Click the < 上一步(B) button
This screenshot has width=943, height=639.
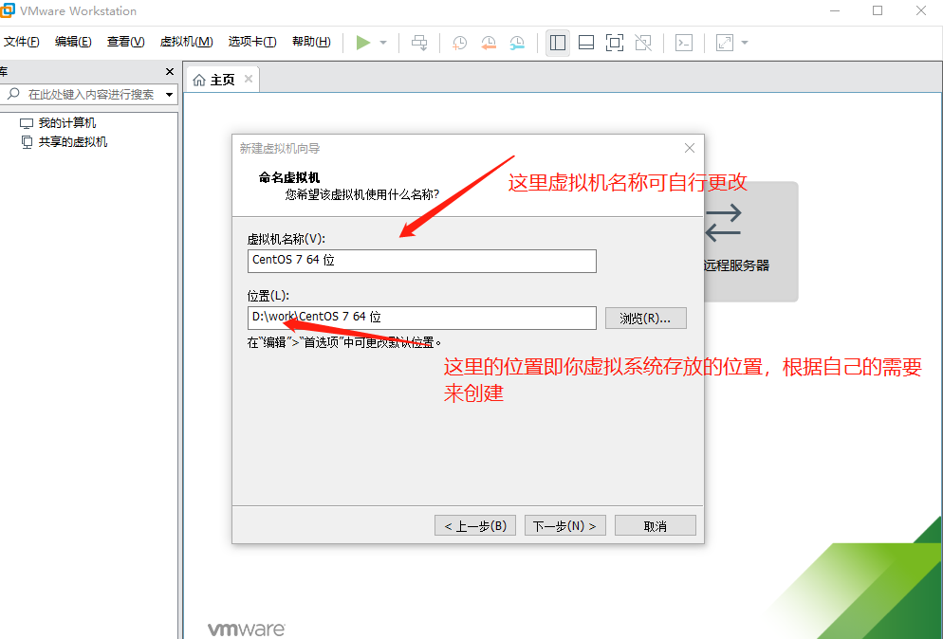[475, 526]
